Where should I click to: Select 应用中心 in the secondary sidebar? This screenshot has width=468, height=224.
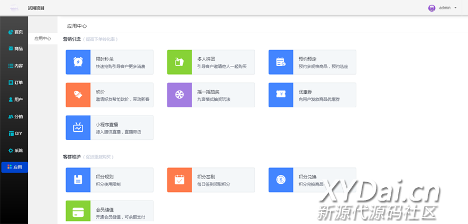pyautogui.click(x=43, y=38)
